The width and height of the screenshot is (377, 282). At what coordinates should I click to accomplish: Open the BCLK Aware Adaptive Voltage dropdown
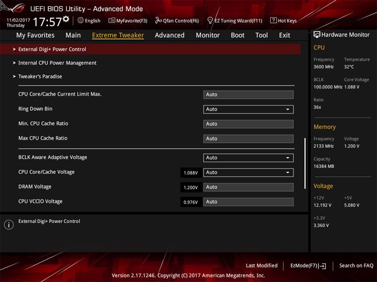coord(248,158)
